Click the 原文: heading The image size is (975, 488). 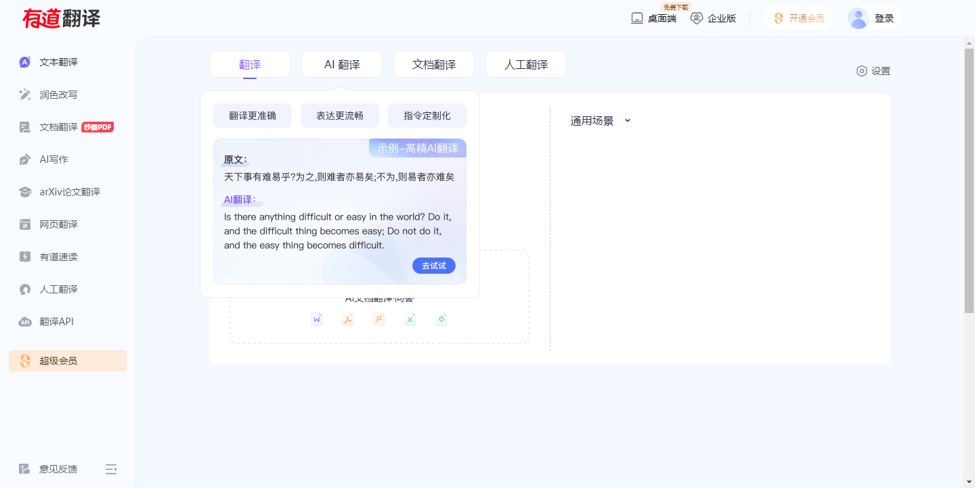pos(236,160)
